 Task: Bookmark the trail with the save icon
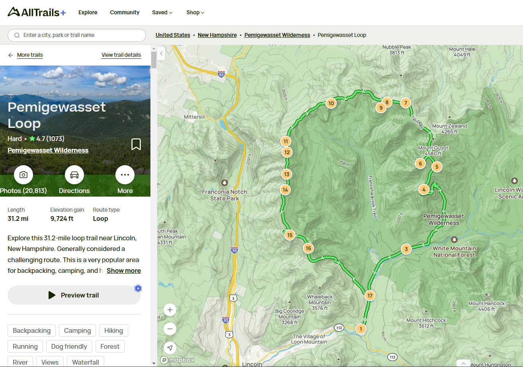(x=136, y=144)
